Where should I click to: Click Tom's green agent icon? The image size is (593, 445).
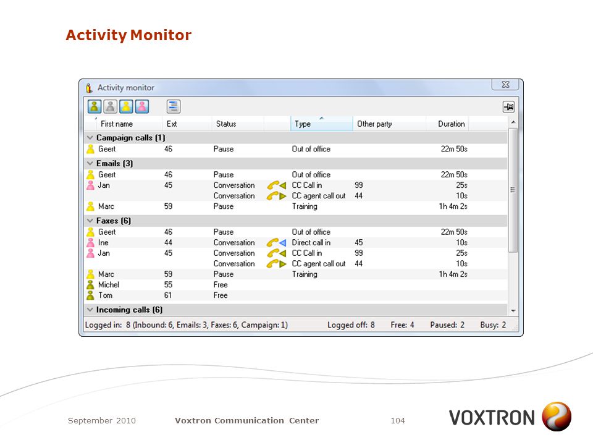point(90,295)
